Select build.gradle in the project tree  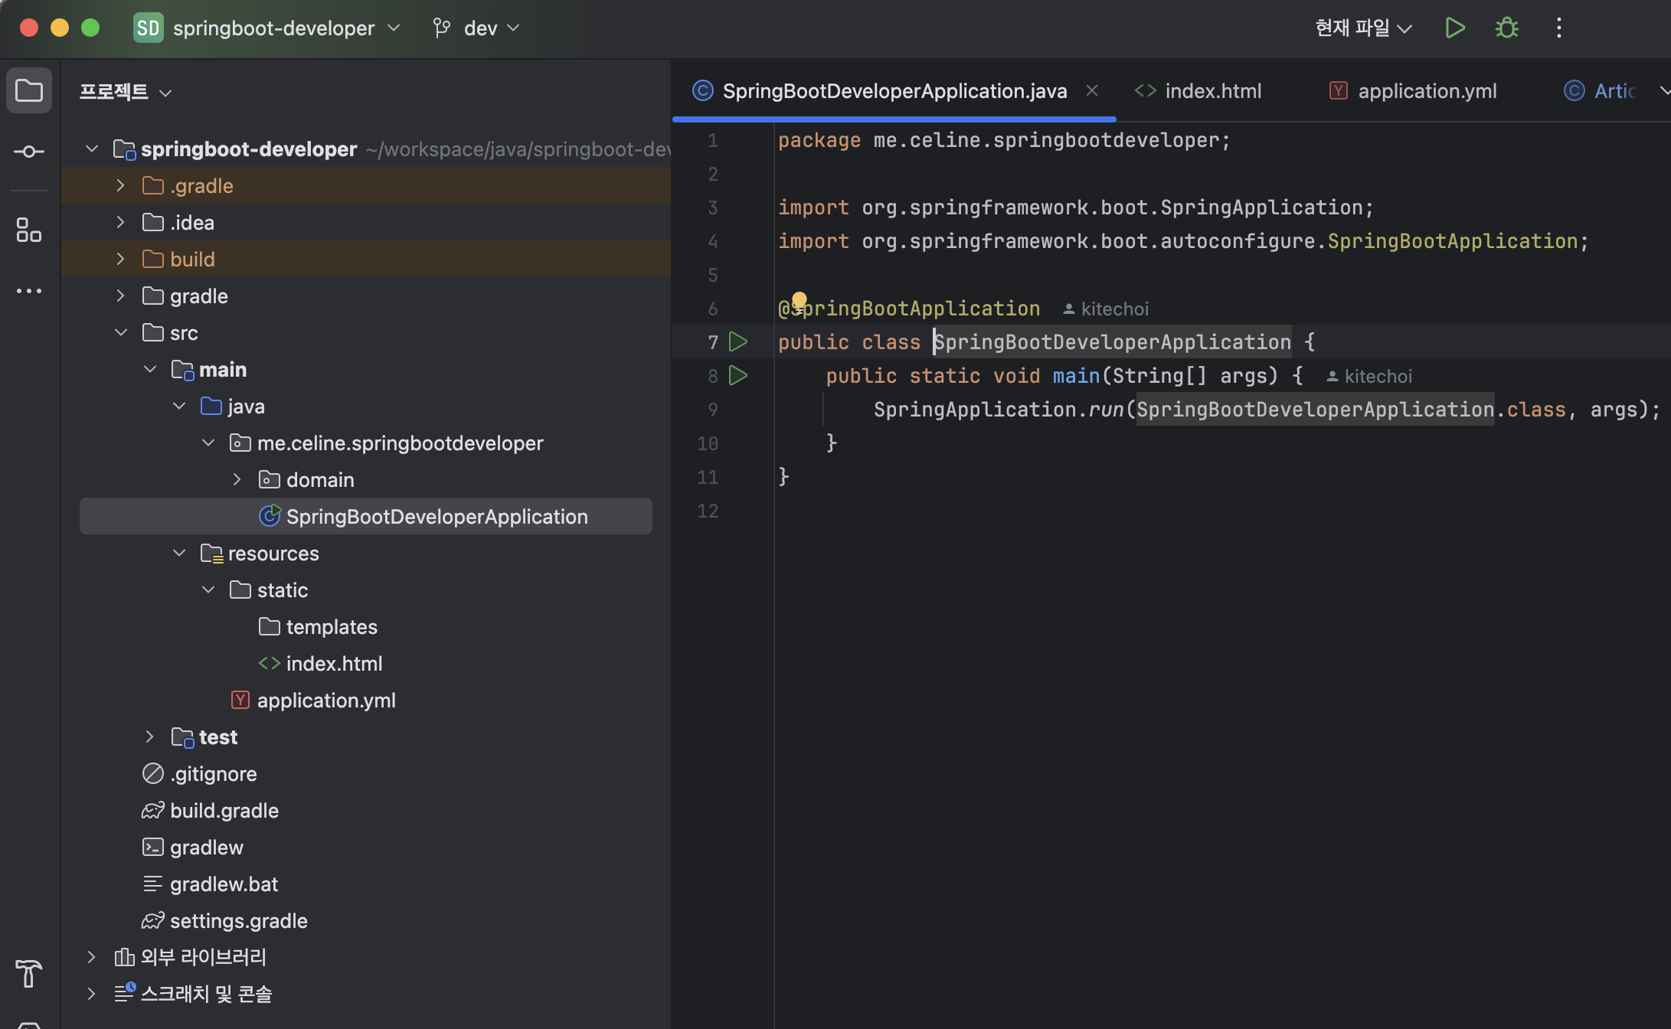(224, 810)
